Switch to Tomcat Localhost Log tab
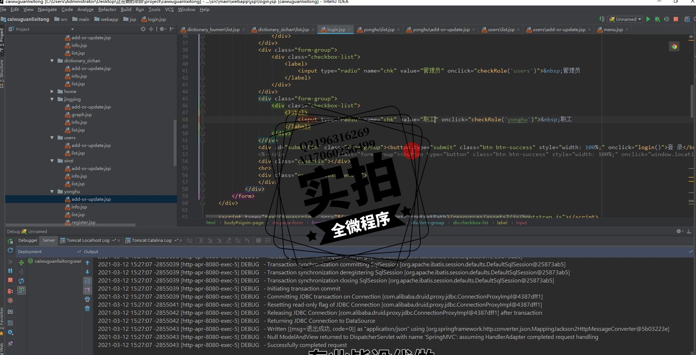This screenshot has height=355, width=696. coord(88,240)
